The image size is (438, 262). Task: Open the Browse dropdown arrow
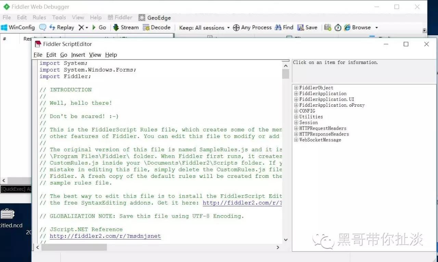(376, 28)
